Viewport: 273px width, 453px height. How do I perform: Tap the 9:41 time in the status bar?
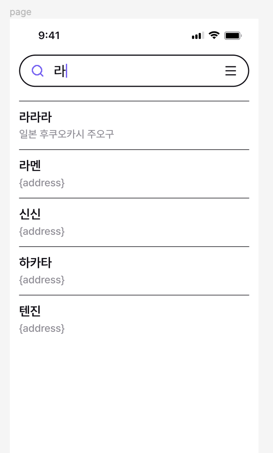(x=49, y=36)
